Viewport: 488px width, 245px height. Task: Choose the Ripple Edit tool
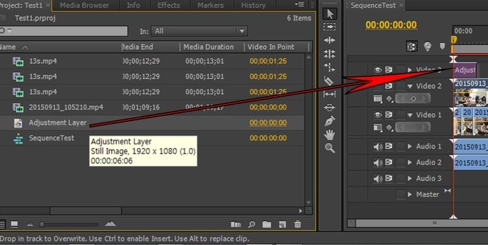tap(330, 40)
